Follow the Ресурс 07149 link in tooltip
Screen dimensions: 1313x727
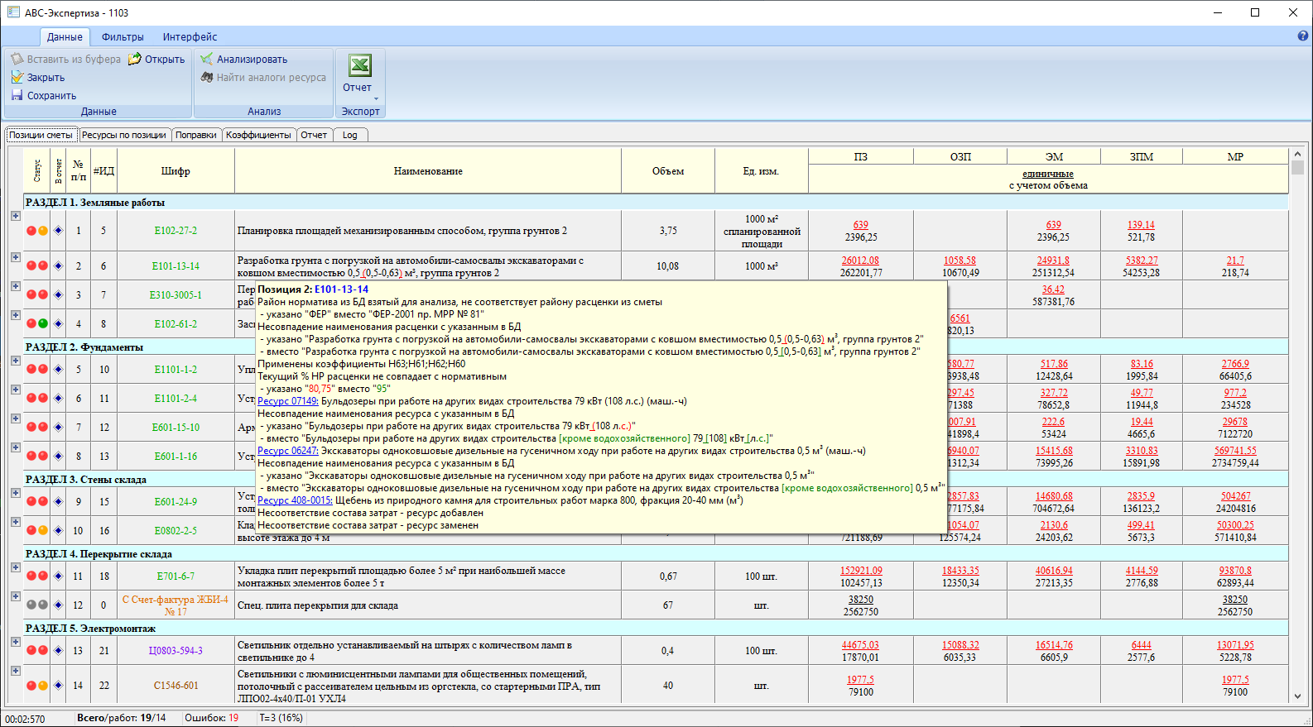click(x=287, y=401)
